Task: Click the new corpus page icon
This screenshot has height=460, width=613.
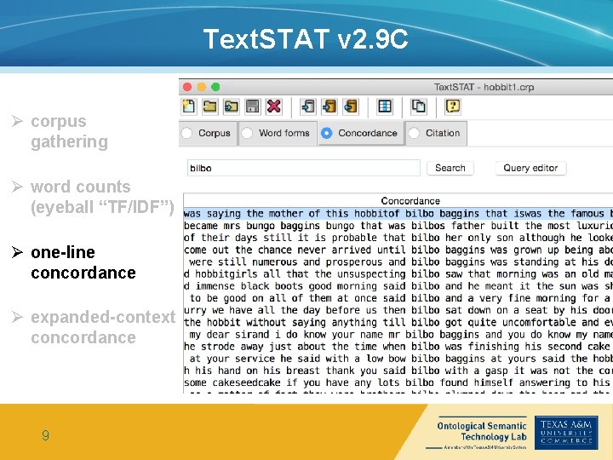Action: pyautogui.click(x=189, y=106)
